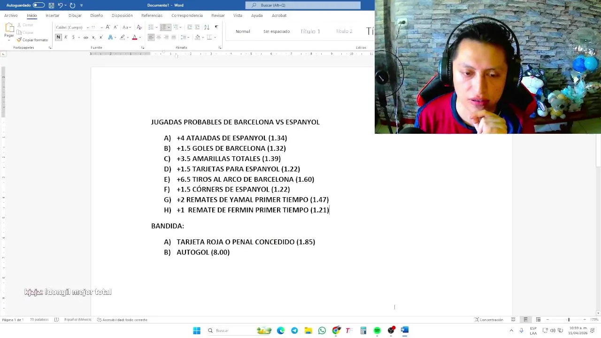This screenshot has height=338, width=601.
Task: Open the Referencias tab
Action: pos(152,15)
